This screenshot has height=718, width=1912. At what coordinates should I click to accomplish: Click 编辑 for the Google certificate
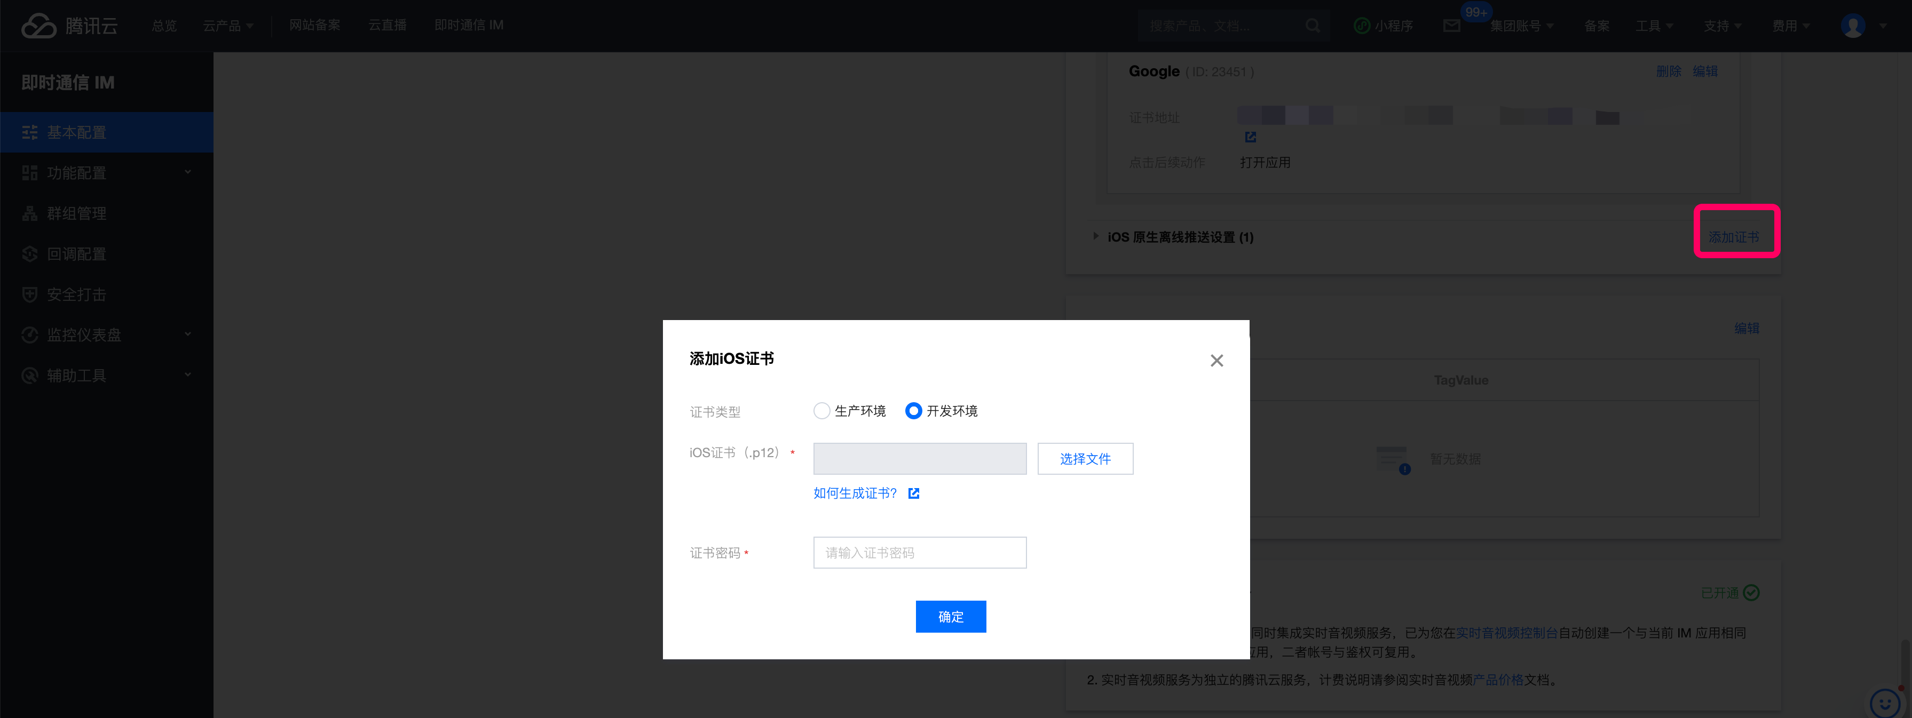pos(1705,71)
